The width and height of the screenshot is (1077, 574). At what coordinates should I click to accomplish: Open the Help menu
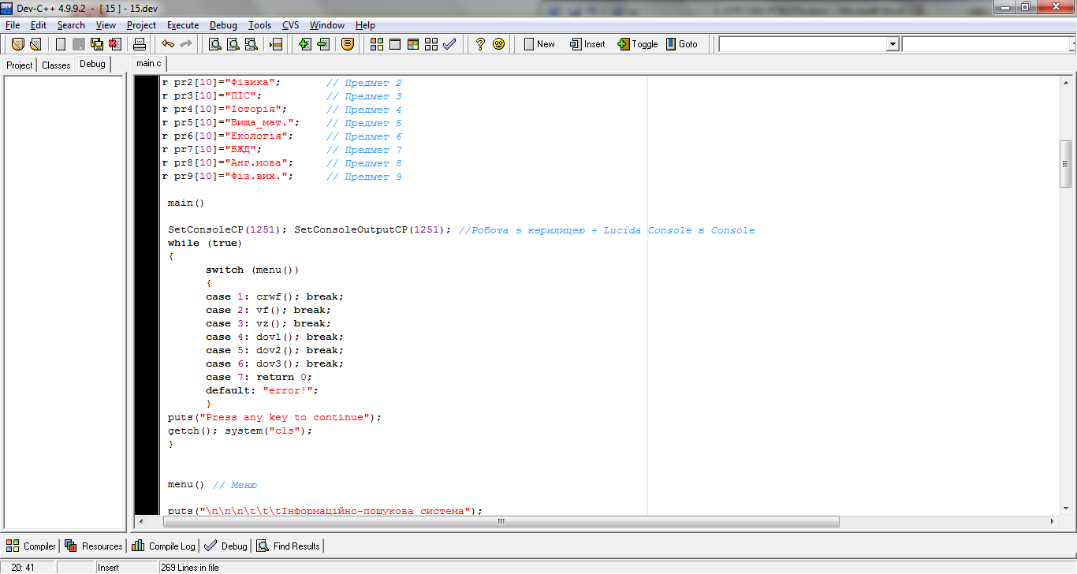tap(365, 25)
